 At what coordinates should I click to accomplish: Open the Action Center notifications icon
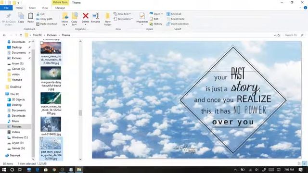click(300, 170)
